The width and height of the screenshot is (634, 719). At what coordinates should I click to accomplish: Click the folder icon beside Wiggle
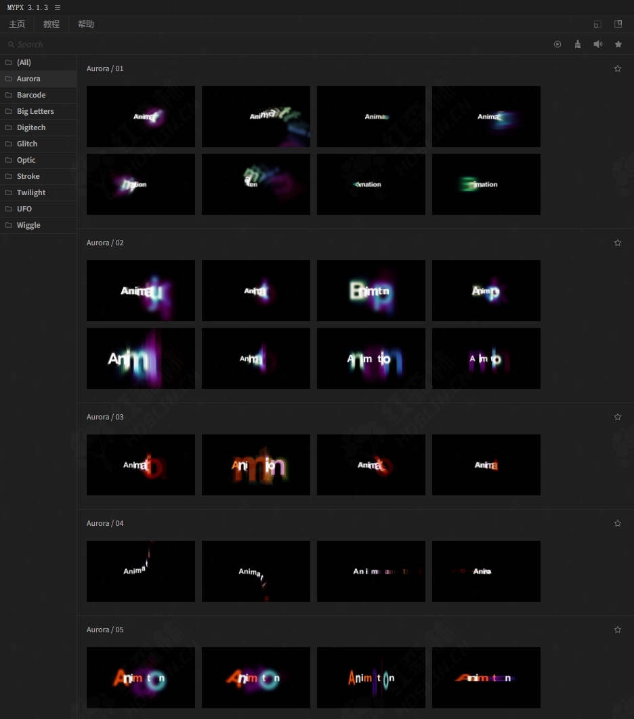pos(9,225)
